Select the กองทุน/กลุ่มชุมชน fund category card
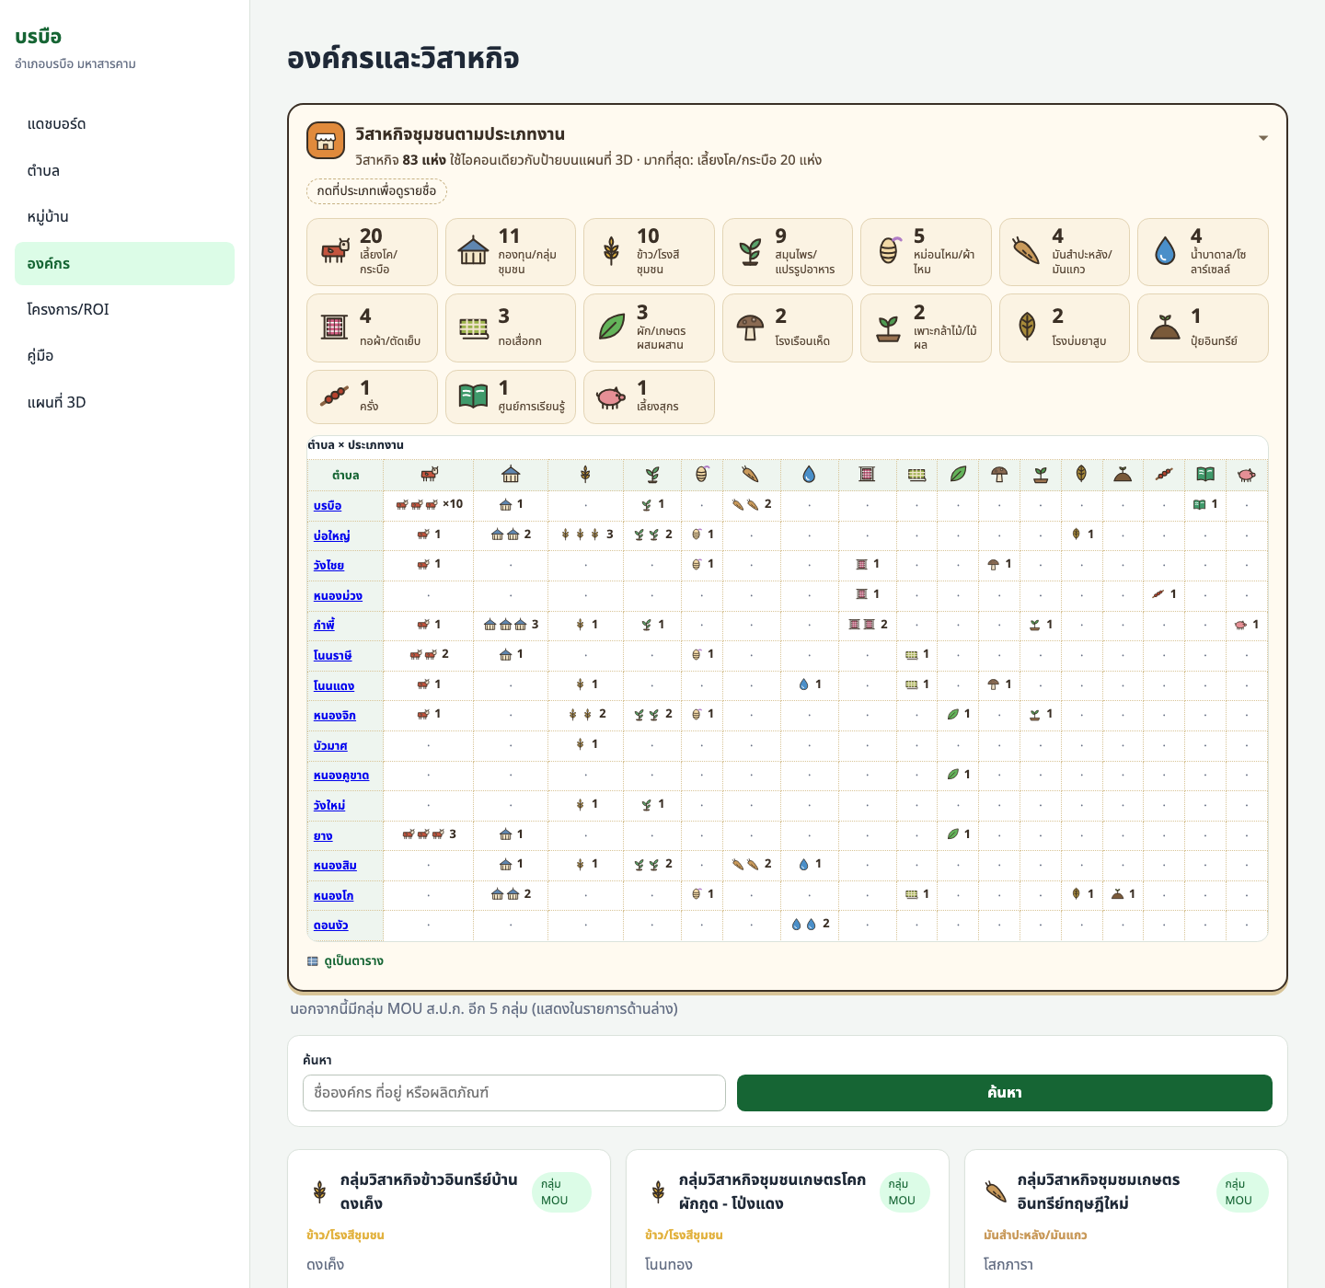 click(511, 252)
